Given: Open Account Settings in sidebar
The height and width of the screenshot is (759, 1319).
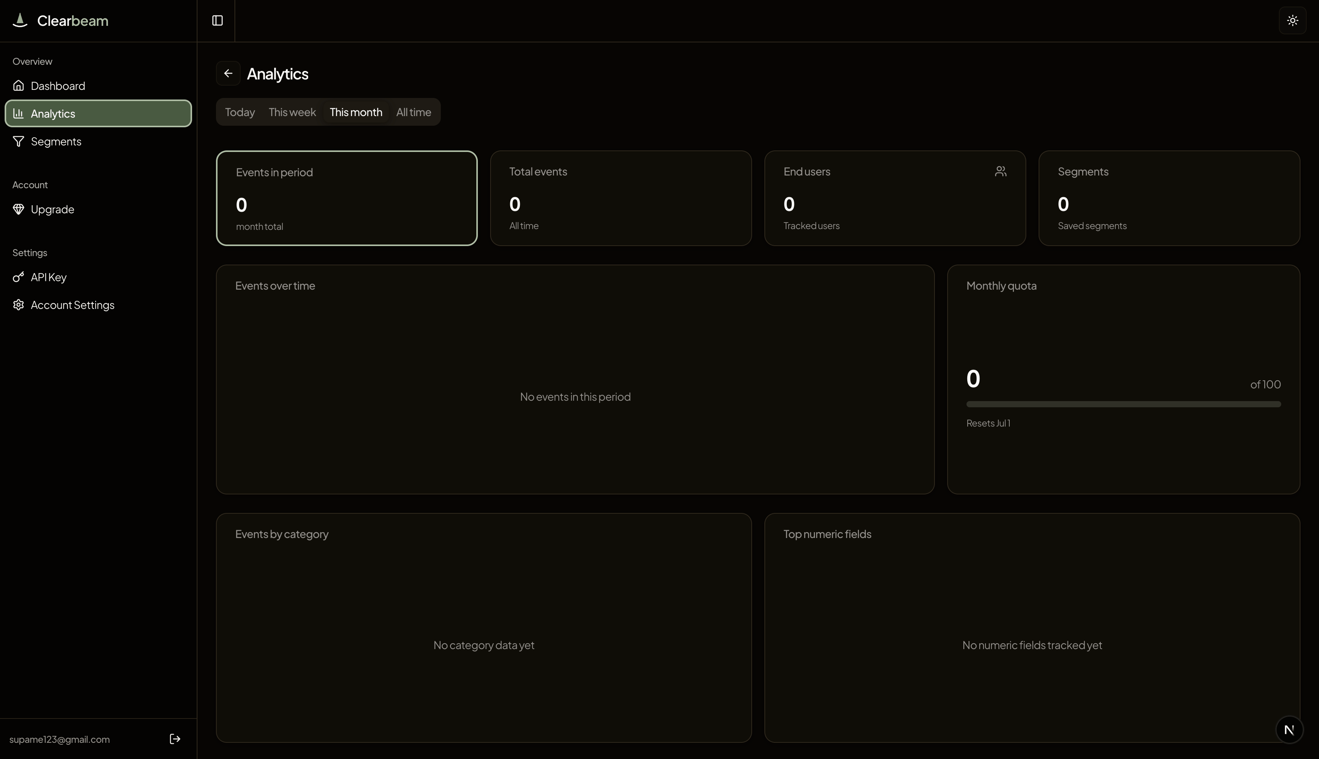Looking at the screenshot, I should [x=98, y=305].
